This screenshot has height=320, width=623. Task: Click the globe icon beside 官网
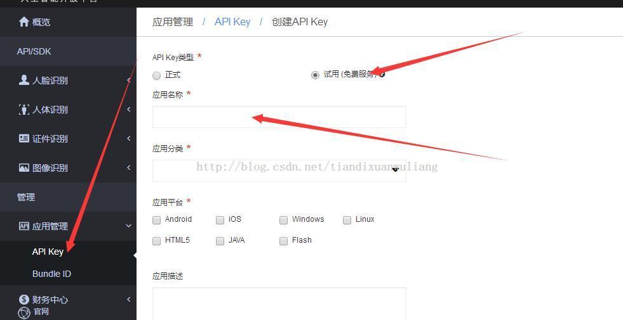pos(24,312)
